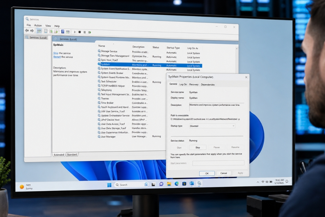Sort by the Status column header
This screenshot has width=325, height=217.
tap(156, 47)
